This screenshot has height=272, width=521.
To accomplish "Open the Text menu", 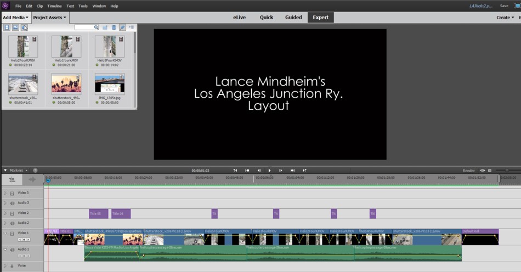I will [70, 6].
